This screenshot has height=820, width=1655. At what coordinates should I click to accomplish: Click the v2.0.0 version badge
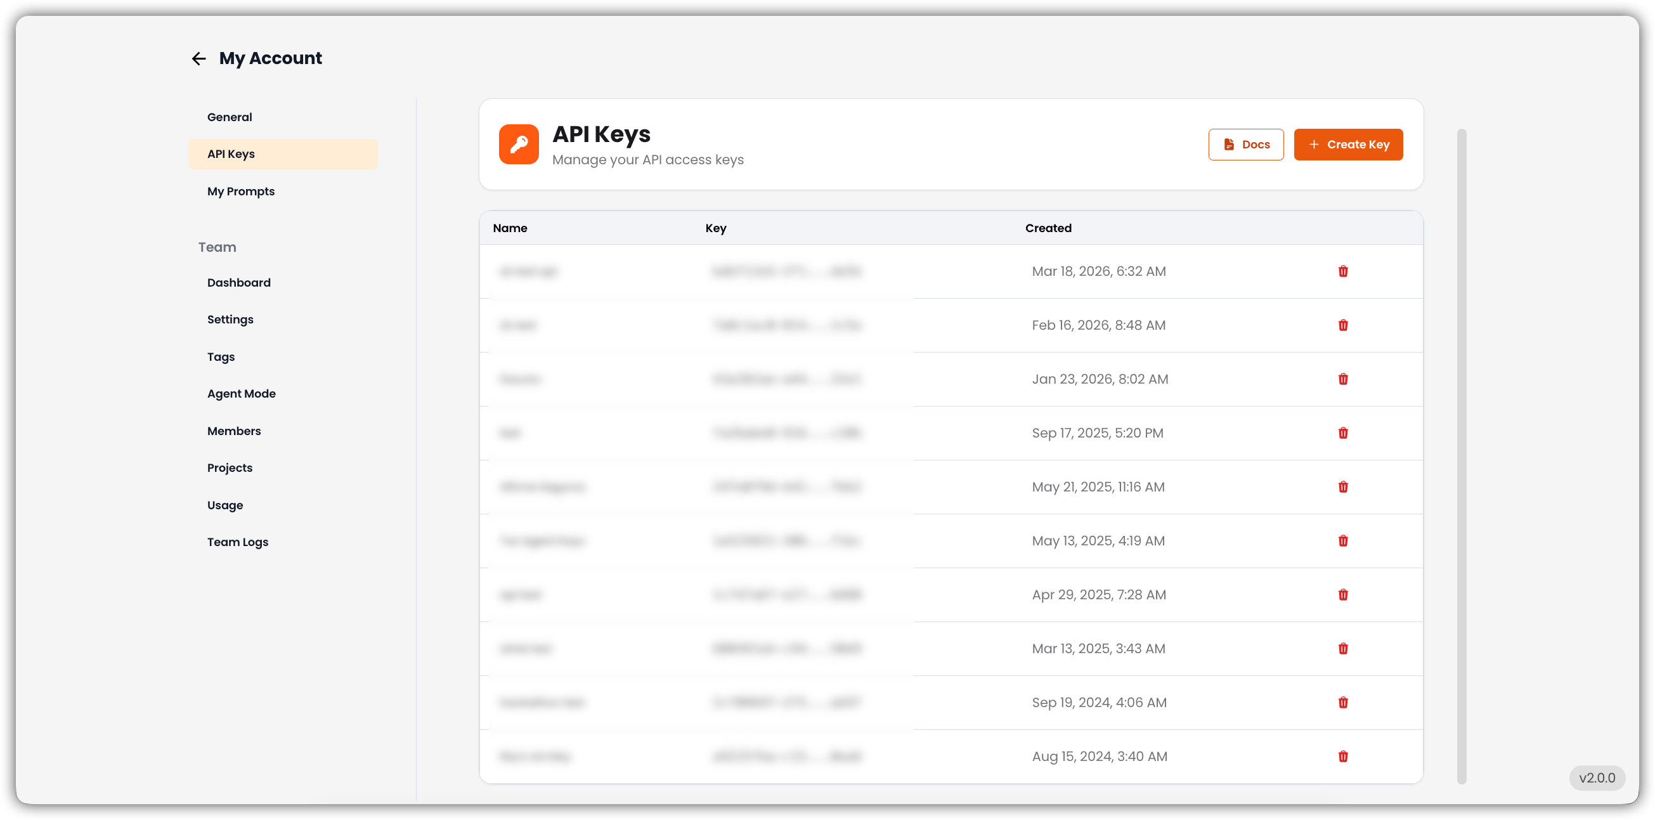tap(1597, 778)
